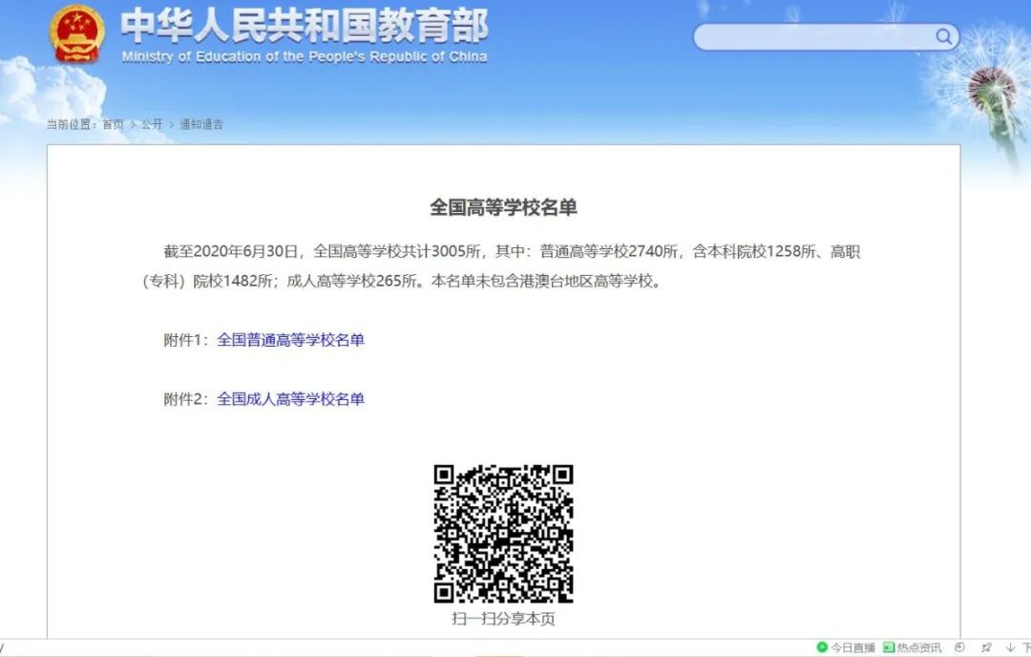Click the green play icon beside 今日直播
The height and width of the screenshot is (657, 1031).
pos(822,647)
